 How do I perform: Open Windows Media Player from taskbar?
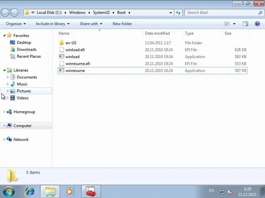pyautogui.click(x=70, y=192)
